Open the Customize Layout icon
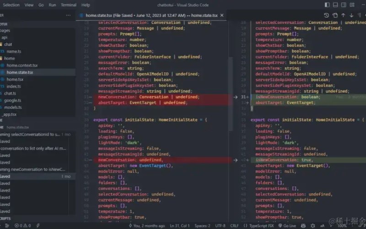The width and height of the screenshot is (366, 229). coord(352,5)
